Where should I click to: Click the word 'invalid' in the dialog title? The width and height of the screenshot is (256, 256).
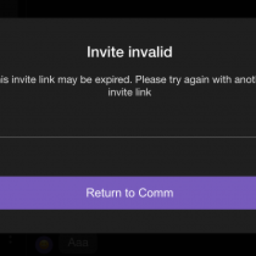150,52
